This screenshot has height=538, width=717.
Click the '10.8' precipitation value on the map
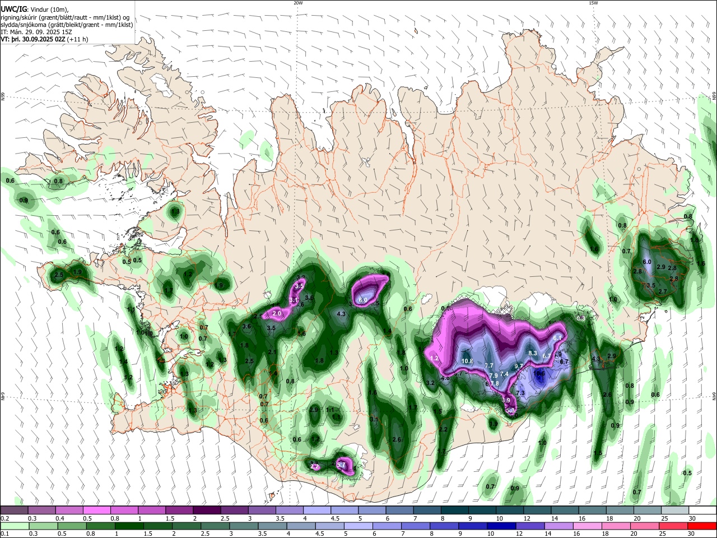[468, 361]
